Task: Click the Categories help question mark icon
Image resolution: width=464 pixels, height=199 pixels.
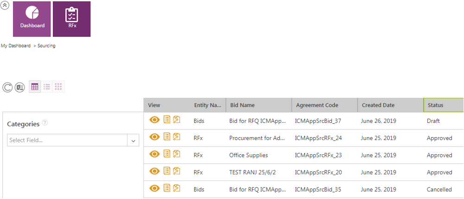Action: tap(45, 123)
